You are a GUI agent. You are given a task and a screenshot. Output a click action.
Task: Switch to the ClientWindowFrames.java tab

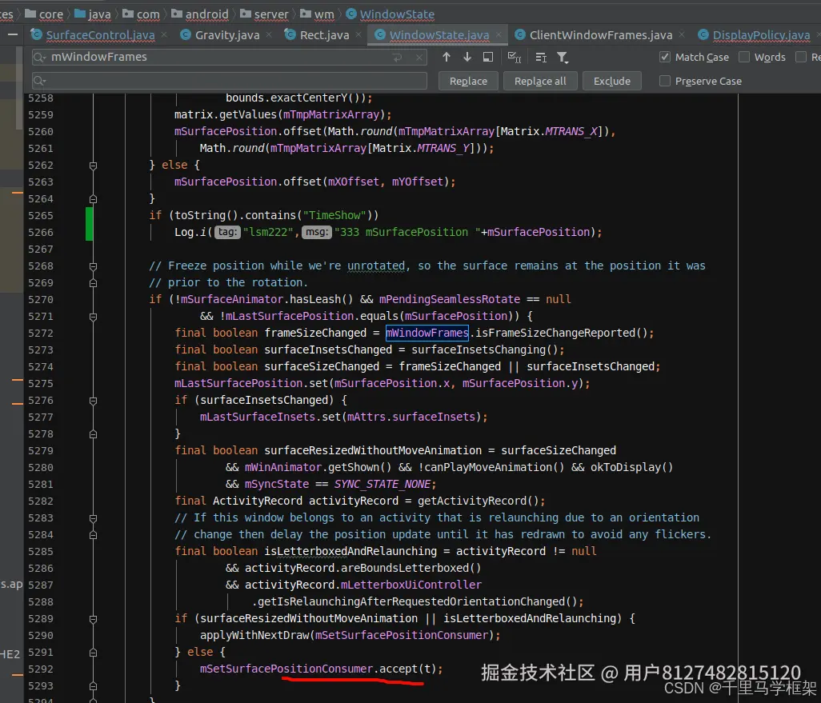pos(600,35)
